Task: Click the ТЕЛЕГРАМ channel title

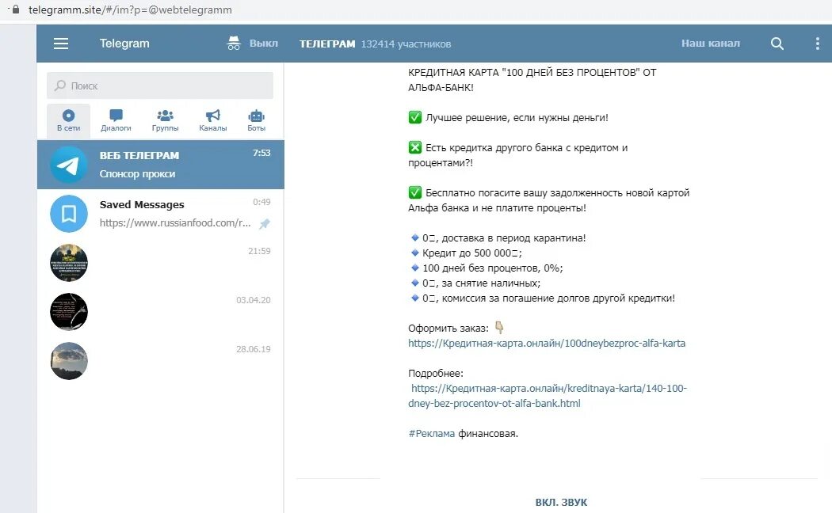Action: click(x=327, y=44)
